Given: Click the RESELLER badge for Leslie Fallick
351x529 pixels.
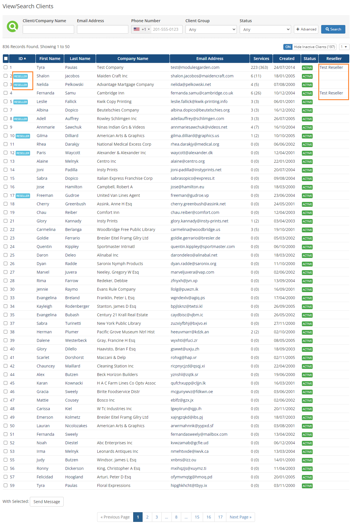Looking at the screenshot, I should 21,102.
